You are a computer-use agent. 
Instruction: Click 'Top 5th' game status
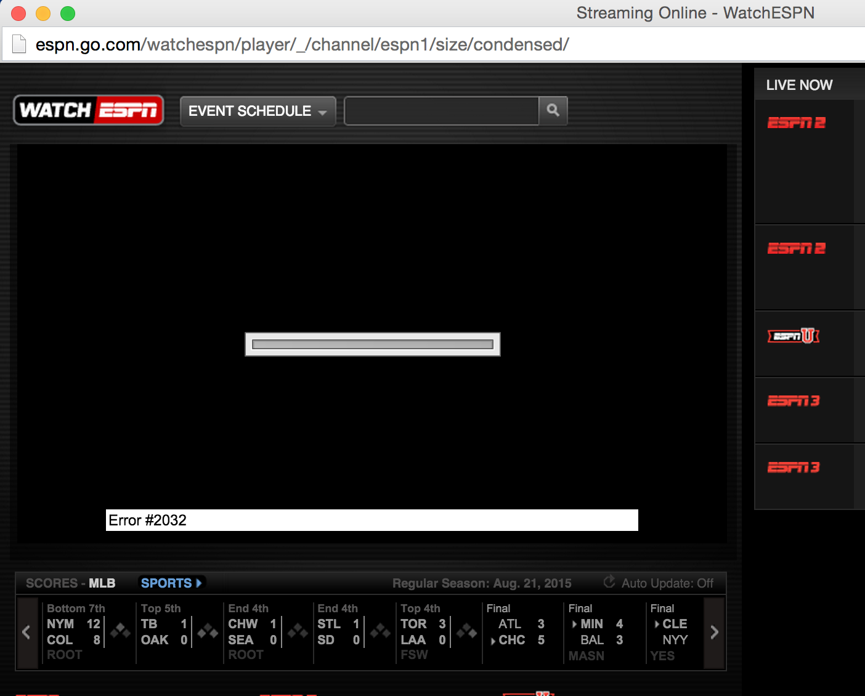(x=161, y=609)
